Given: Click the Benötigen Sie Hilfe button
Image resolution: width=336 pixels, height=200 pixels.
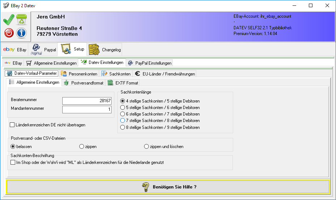Looking at the screenshot, I should 168,187.
